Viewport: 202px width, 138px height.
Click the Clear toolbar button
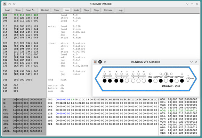[x=56, y=10]
